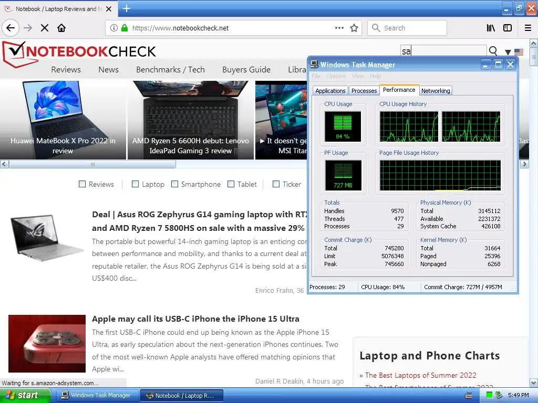
Task: Open the Library bookshelf icon
Action: pyautogui.click(x=491, y=28)
